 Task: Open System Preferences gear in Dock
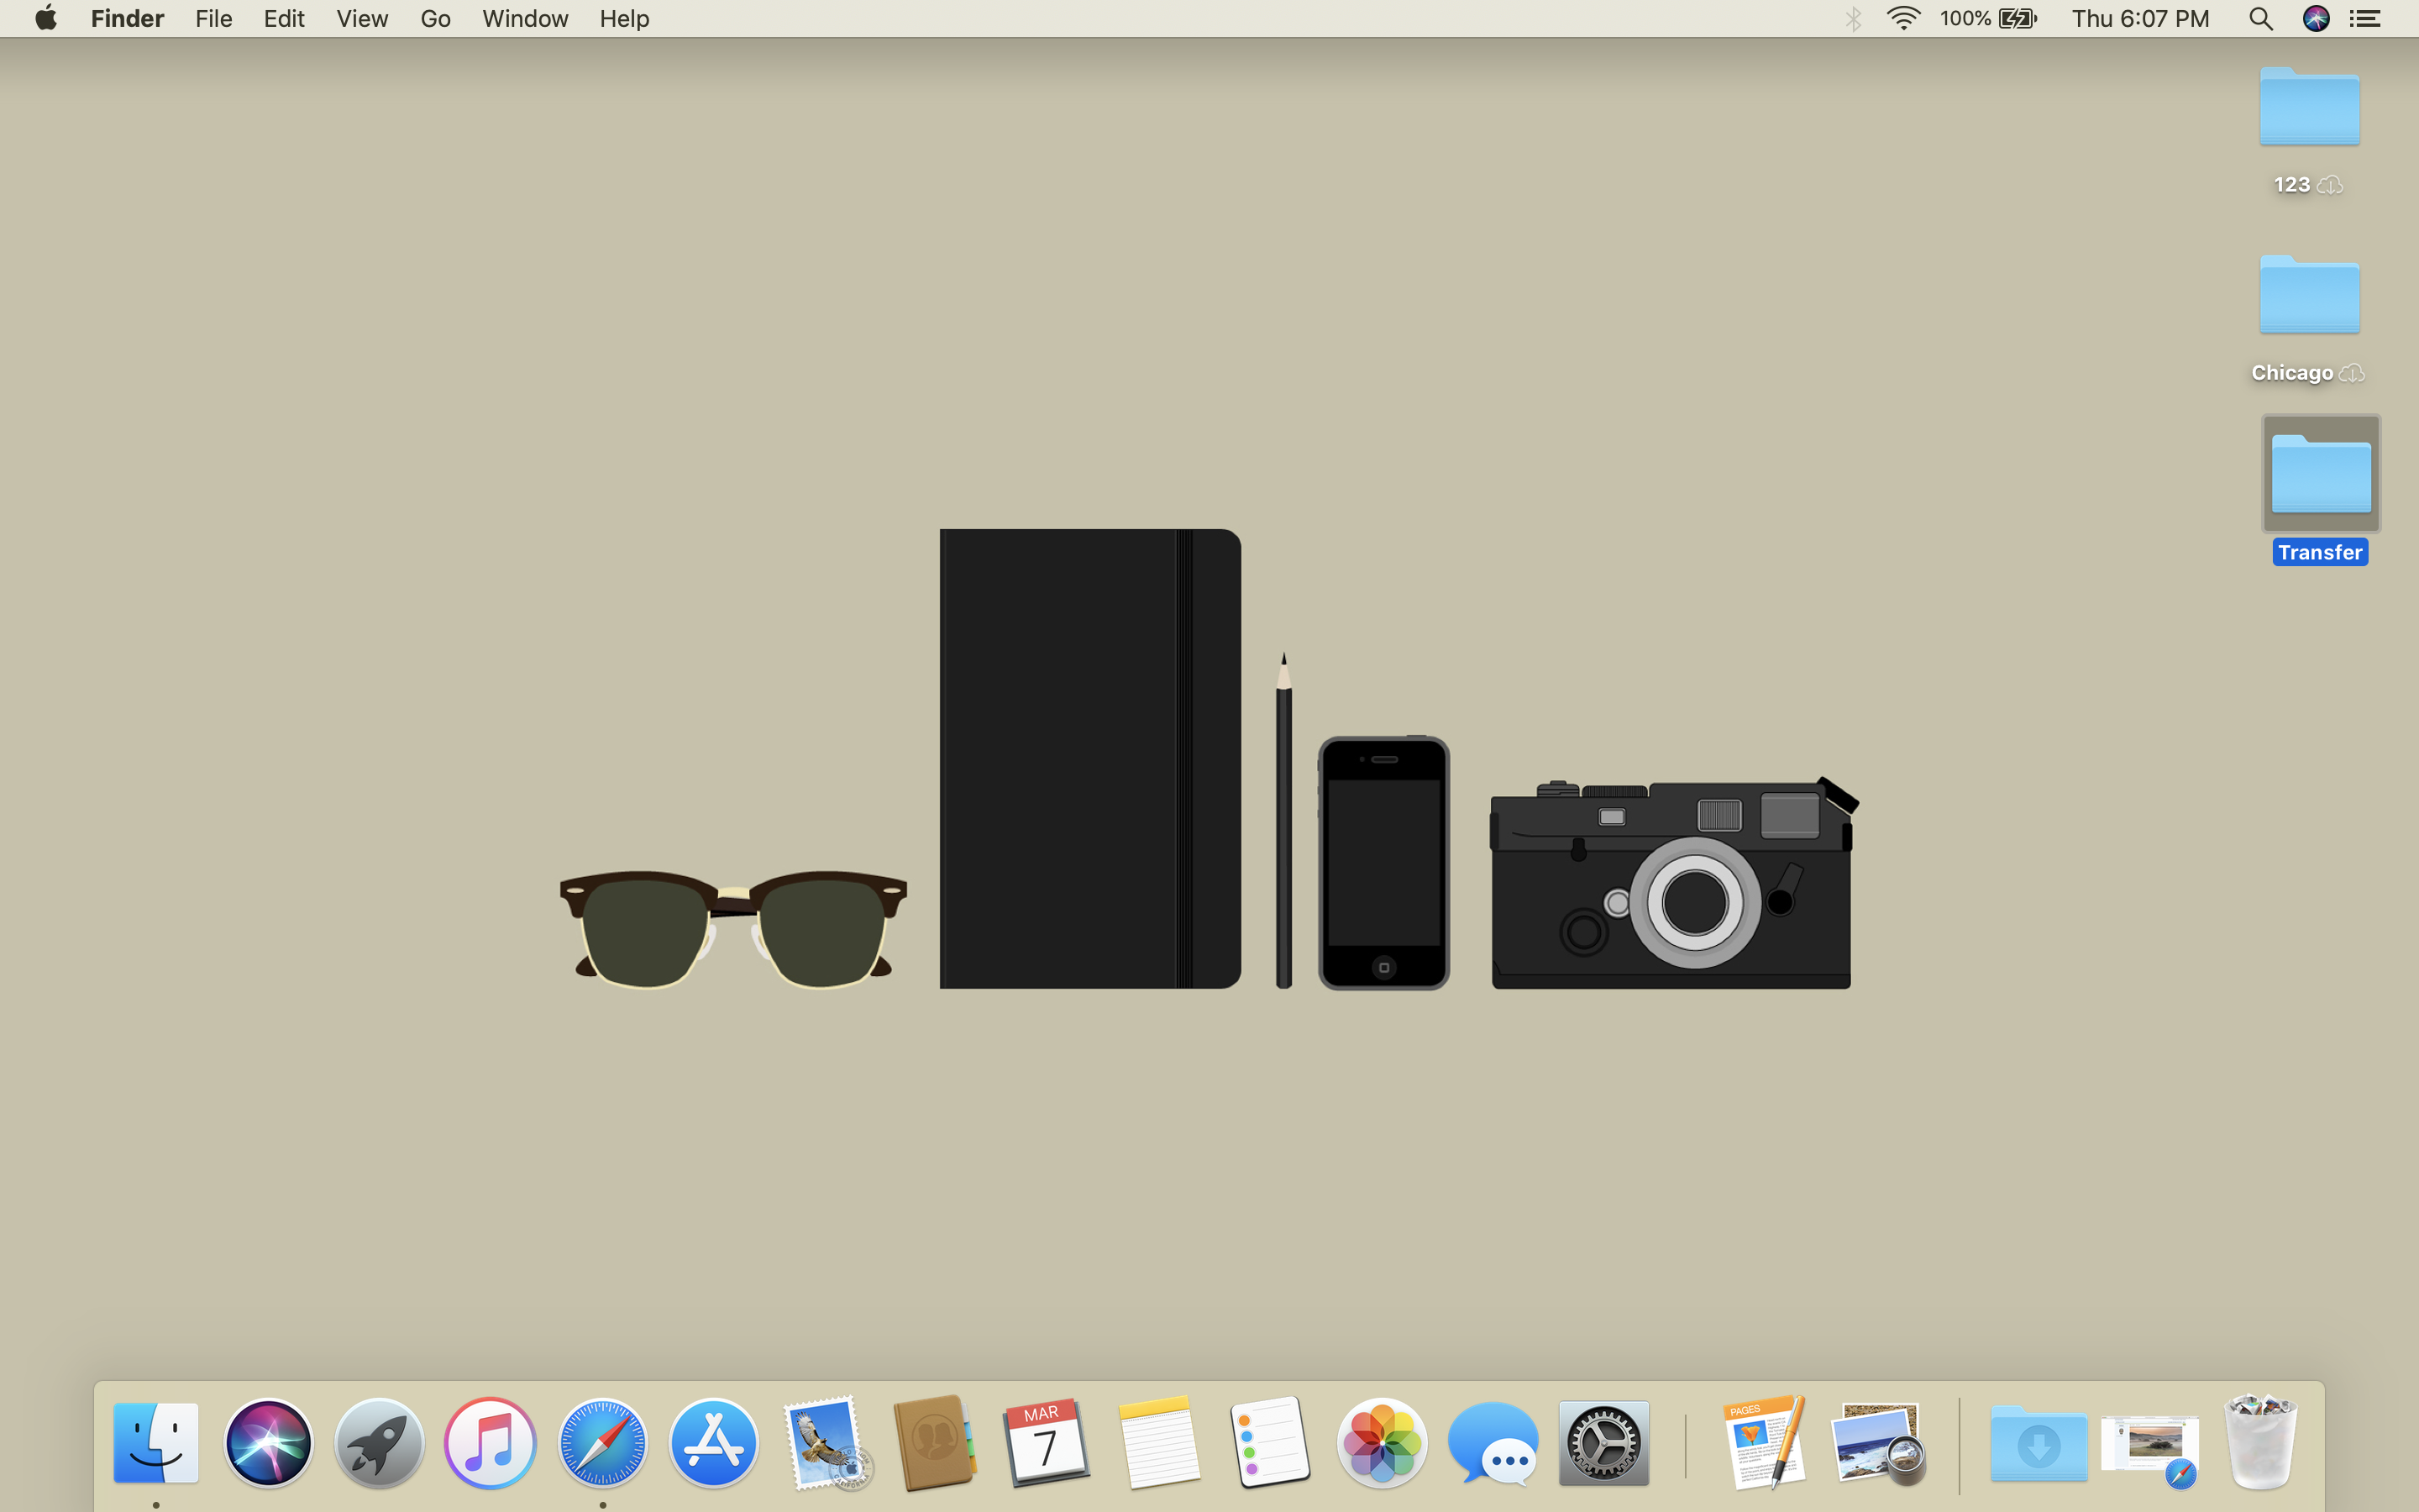point(1603,1442)
